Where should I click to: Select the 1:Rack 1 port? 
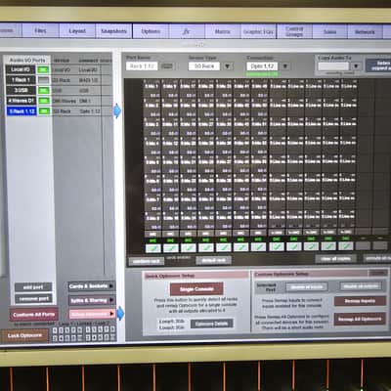pyautogui.click(x=21, y=80)
